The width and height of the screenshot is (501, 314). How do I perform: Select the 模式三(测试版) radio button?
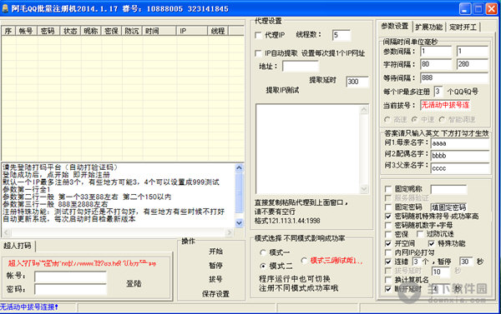click(304, 261)
